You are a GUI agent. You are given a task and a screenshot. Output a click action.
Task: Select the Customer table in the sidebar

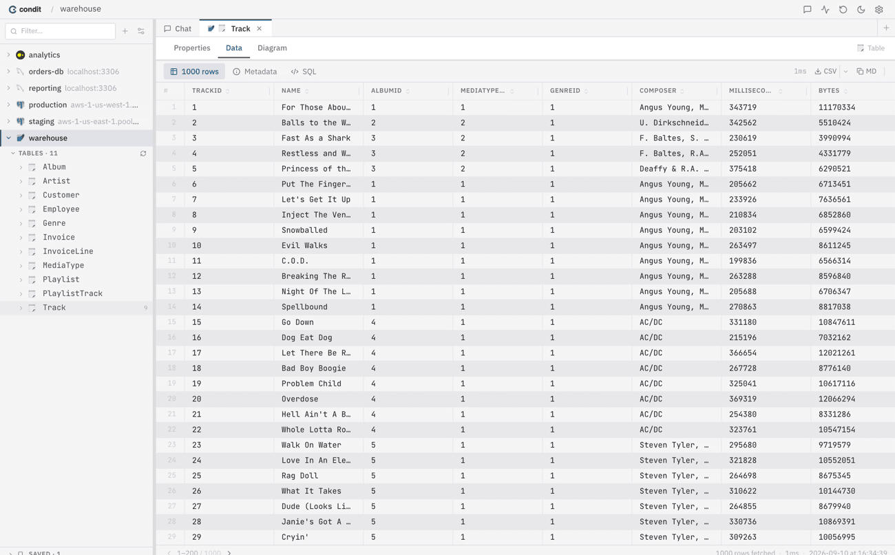point(61,196)
